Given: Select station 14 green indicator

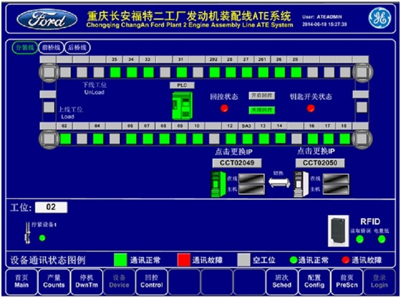Looking at the screenshot, I should click(280, 138).
